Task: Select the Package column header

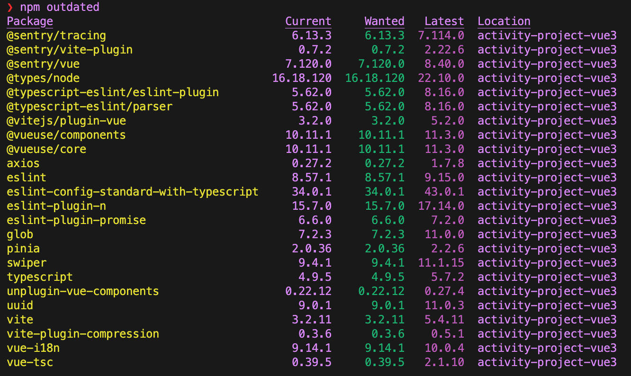Action: pos(30,21)
